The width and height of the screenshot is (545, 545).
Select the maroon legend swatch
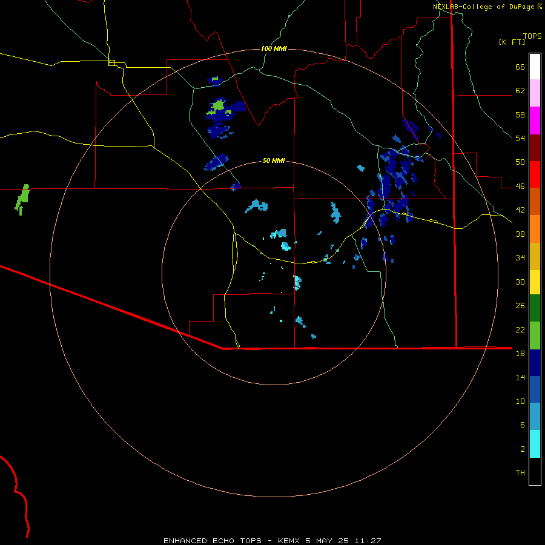(535, 148)
